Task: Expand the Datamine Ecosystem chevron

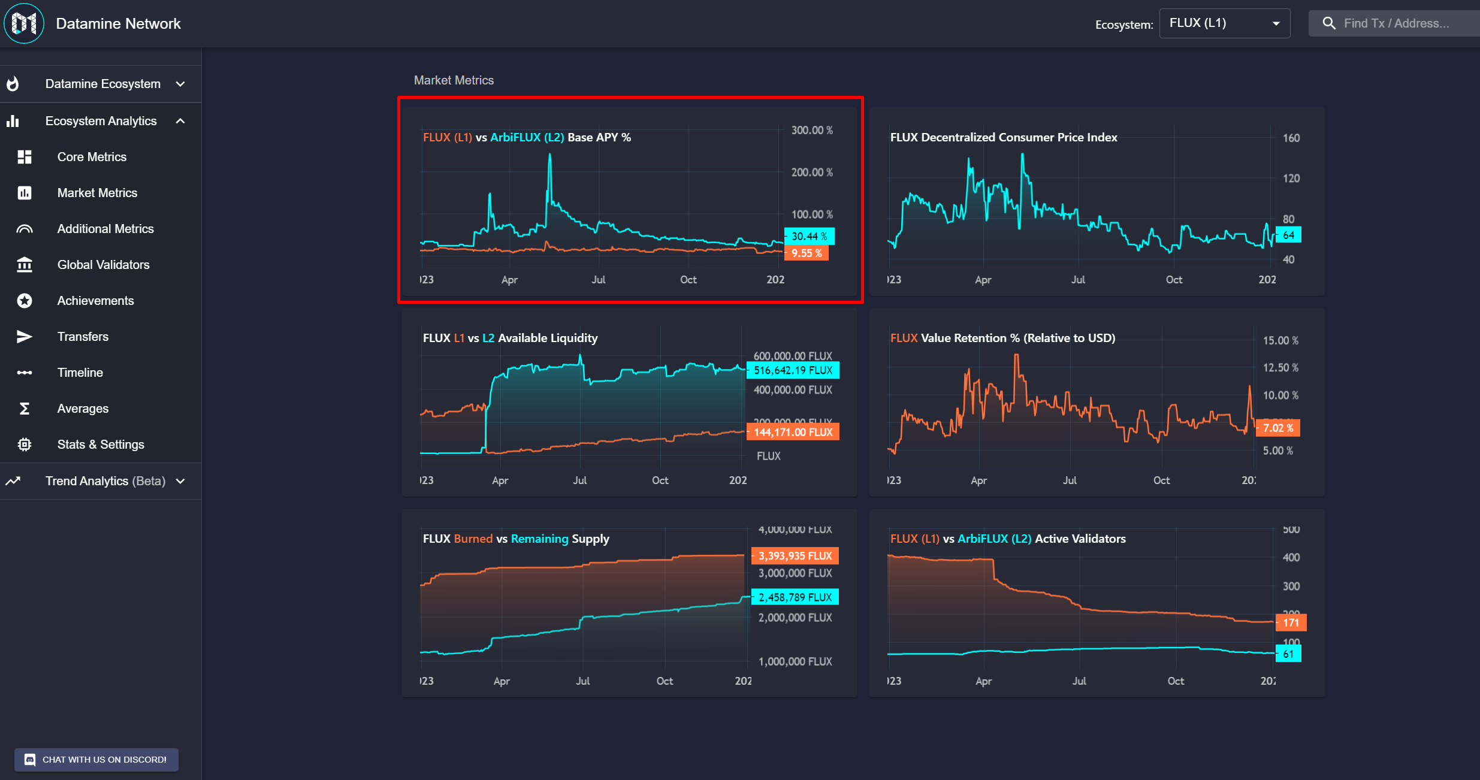Action: point(180,84)
